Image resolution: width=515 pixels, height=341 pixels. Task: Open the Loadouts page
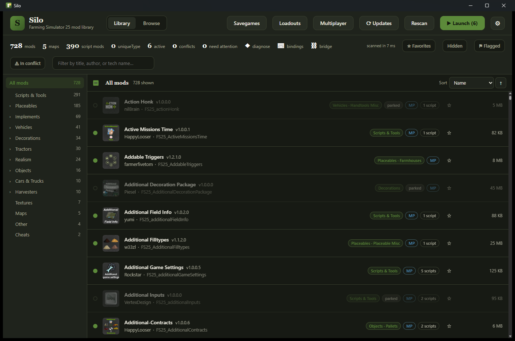click(290, 23)
